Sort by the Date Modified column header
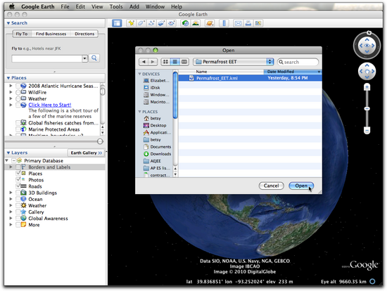Screen dimensions: 387x291 click(x=293, y=72)
